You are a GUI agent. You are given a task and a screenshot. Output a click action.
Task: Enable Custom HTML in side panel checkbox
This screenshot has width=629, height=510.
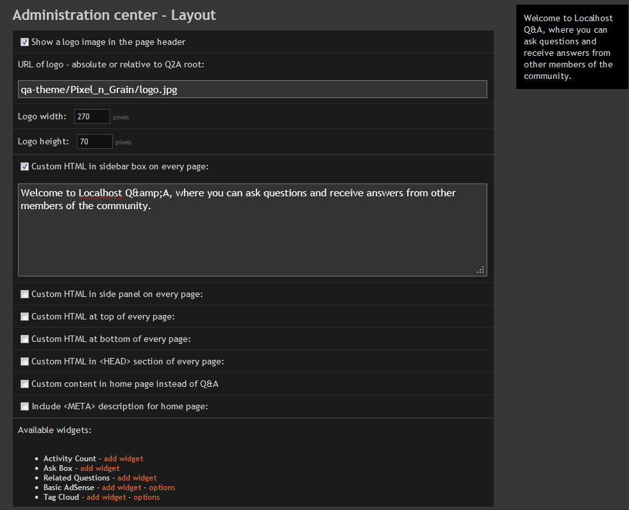[x=24, y=294]
